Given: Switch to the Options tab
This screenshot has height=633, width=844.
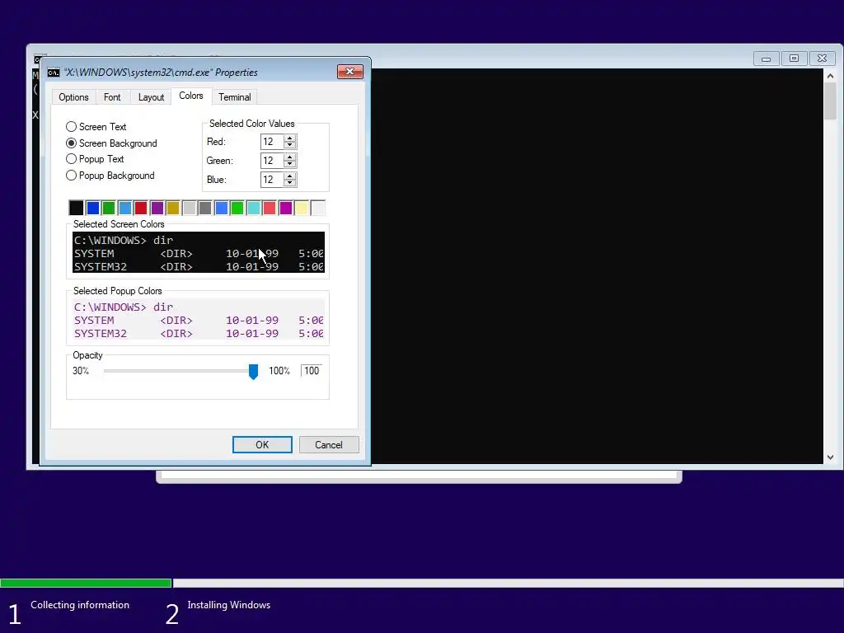Looking at the screenshot, I should [x=73, y=97].
